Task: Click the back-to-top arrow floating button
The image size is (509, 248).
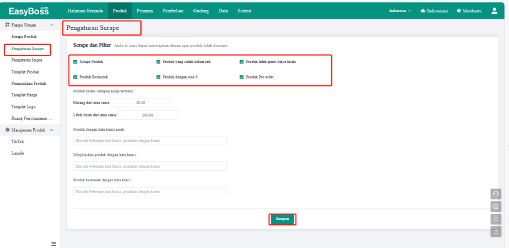Action: (x=496, y=231)
